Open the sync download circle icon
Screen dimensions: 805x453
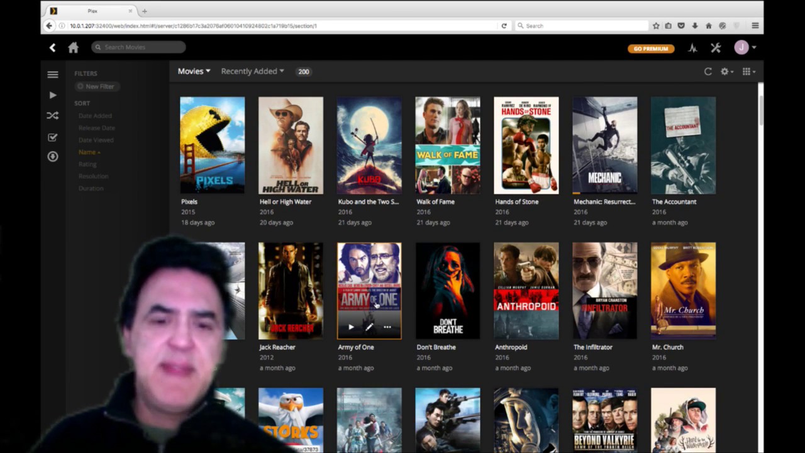(53, 157)
